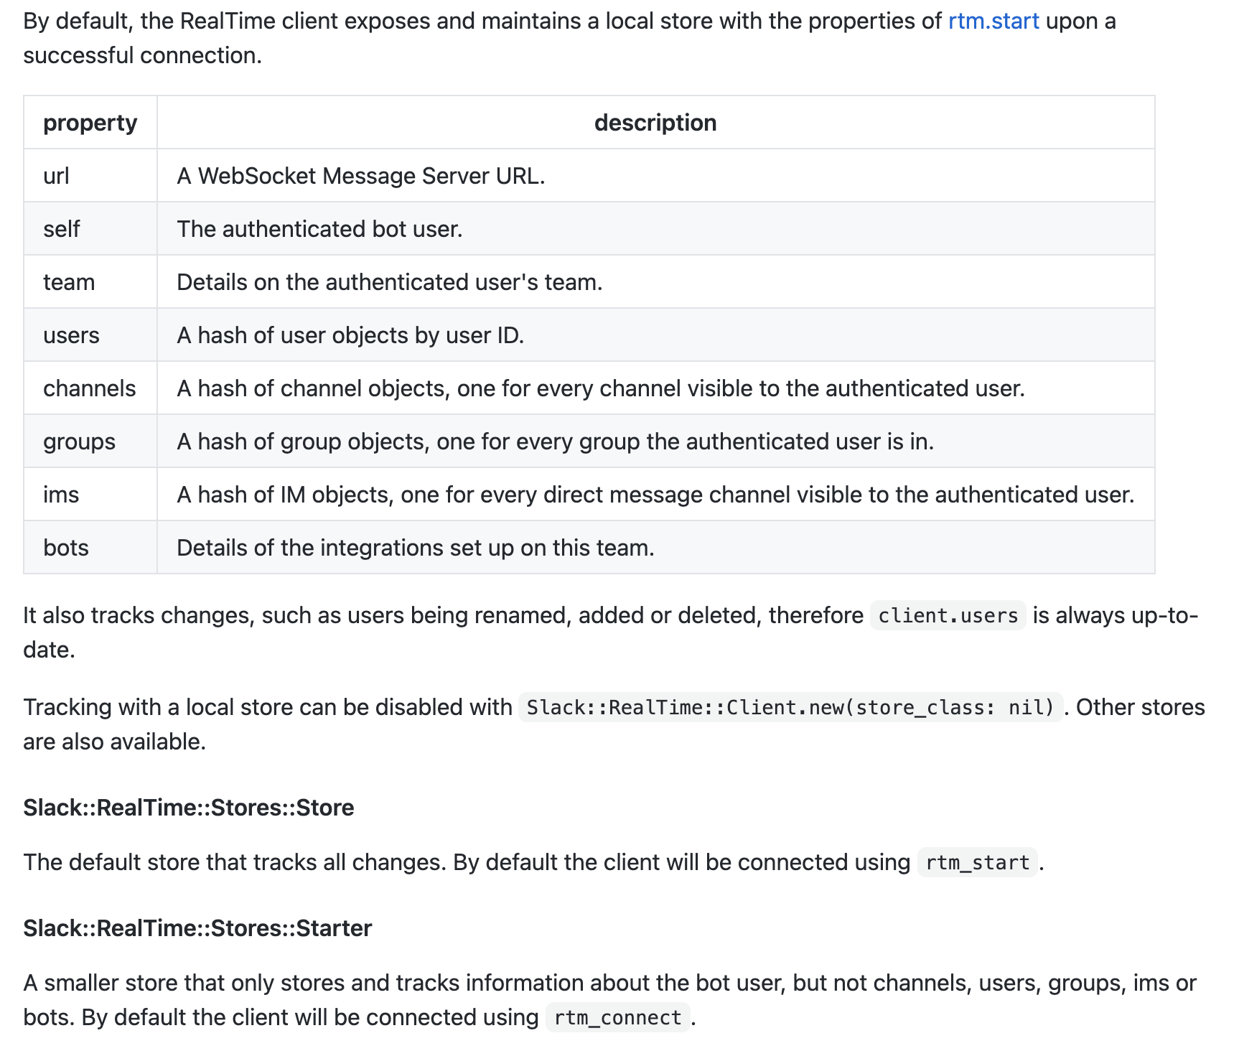Image resolution: width=1239 pixels, height=1051 pixels.
Task: Click the 'description' column header
Action: pyautogui.click(x=655, y=123)
